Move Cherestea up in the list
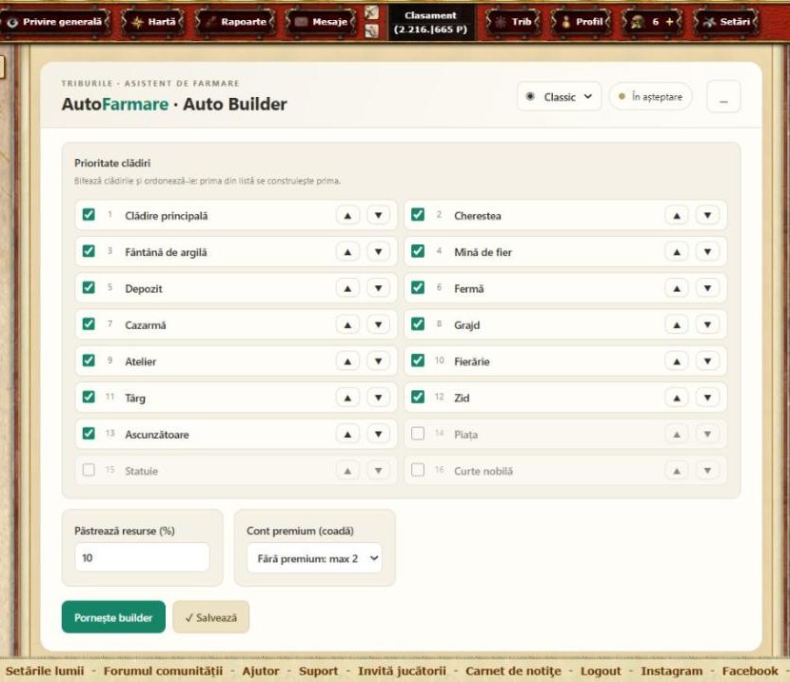The height and width of the screenshot is (682, 790). [x=677, y=215]
